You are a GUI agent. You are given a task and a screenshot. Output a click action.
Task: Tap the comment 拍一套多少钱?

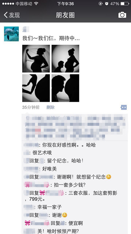[x=68, y=185]
